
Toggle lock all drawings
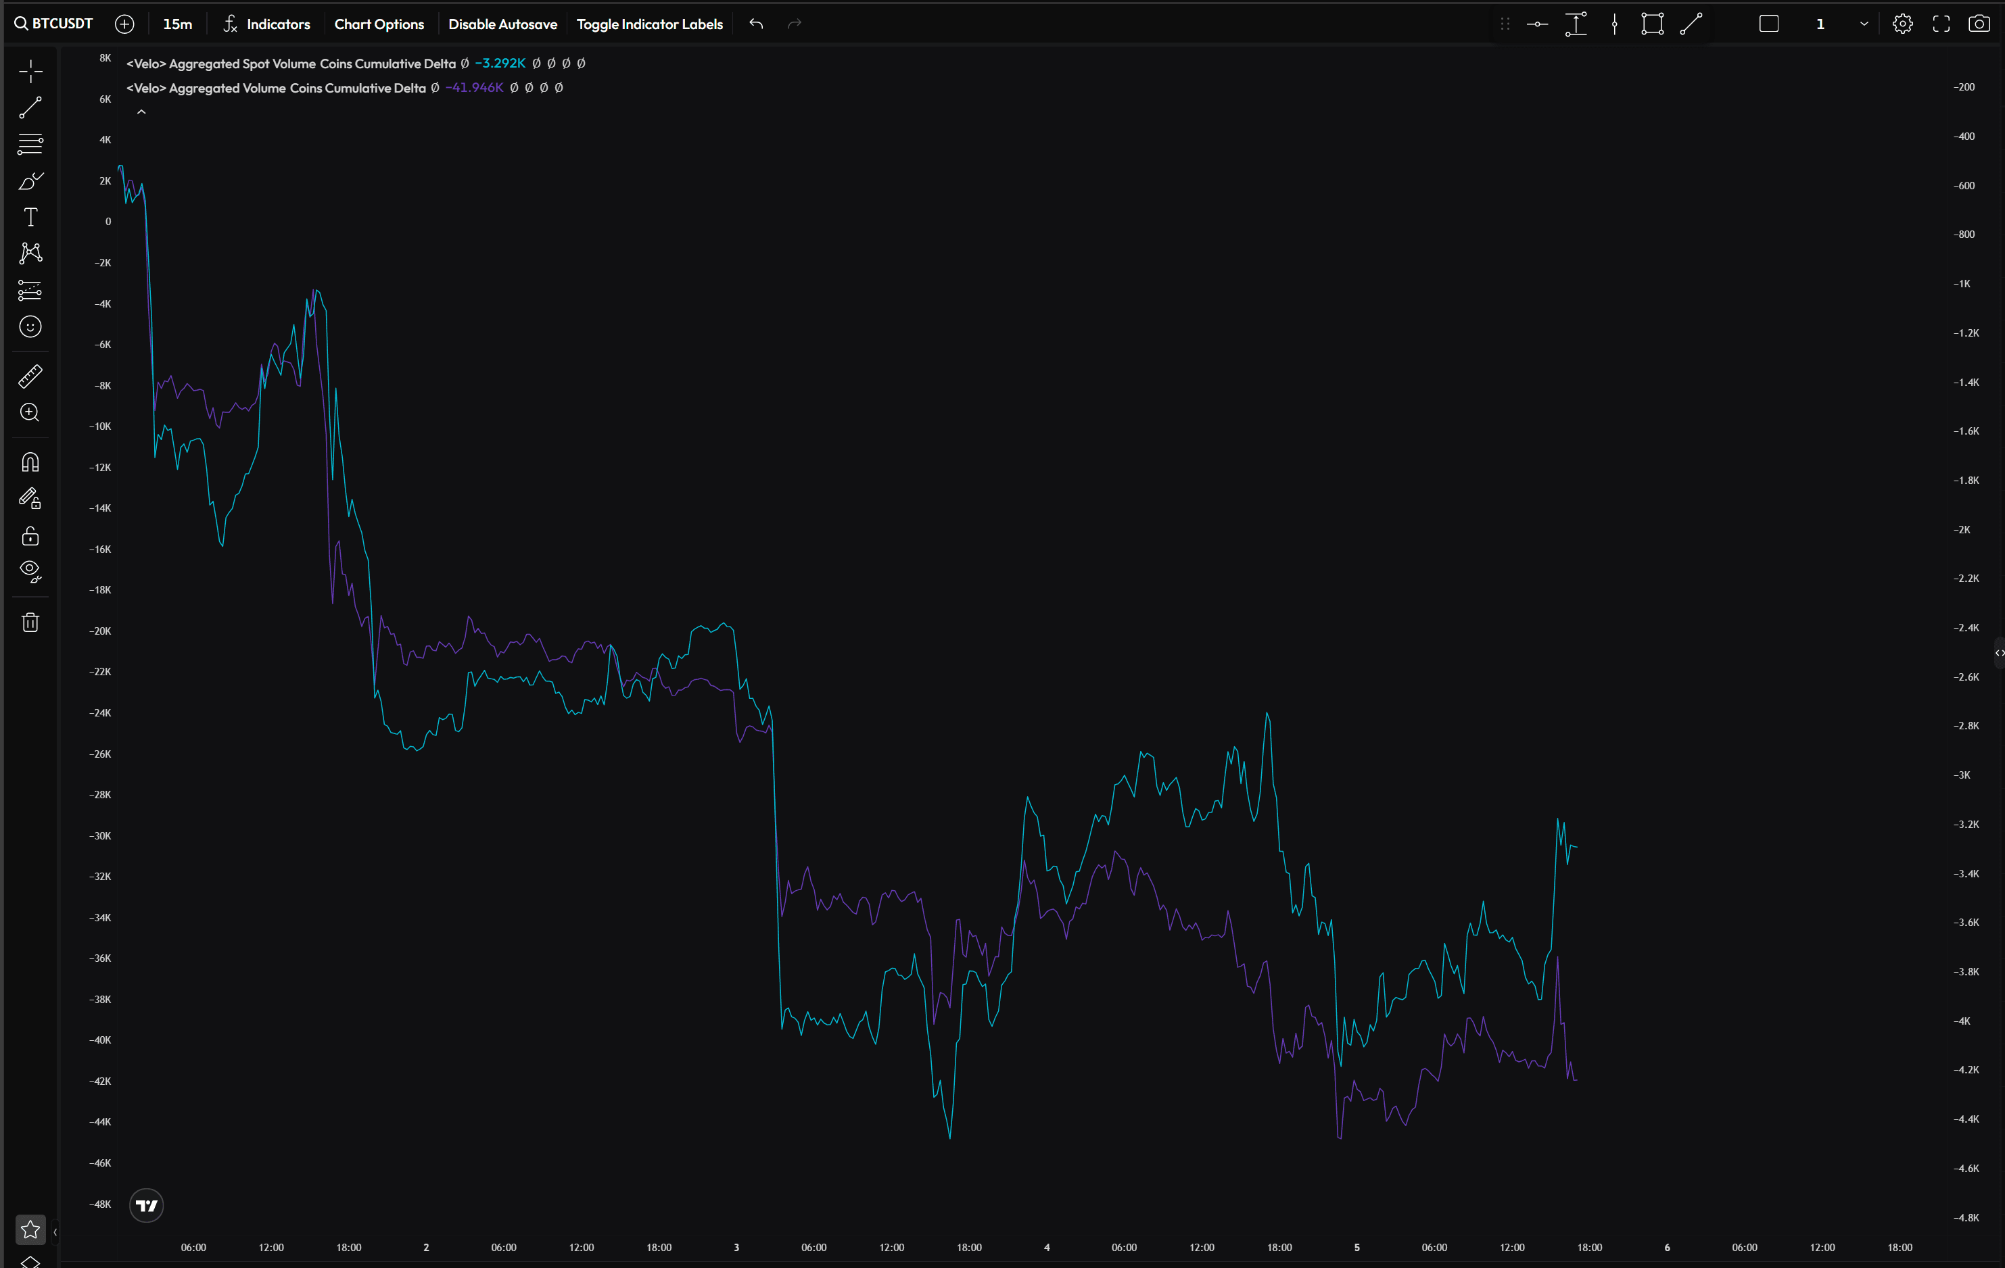pyautogui.click(x=31, y=536)
